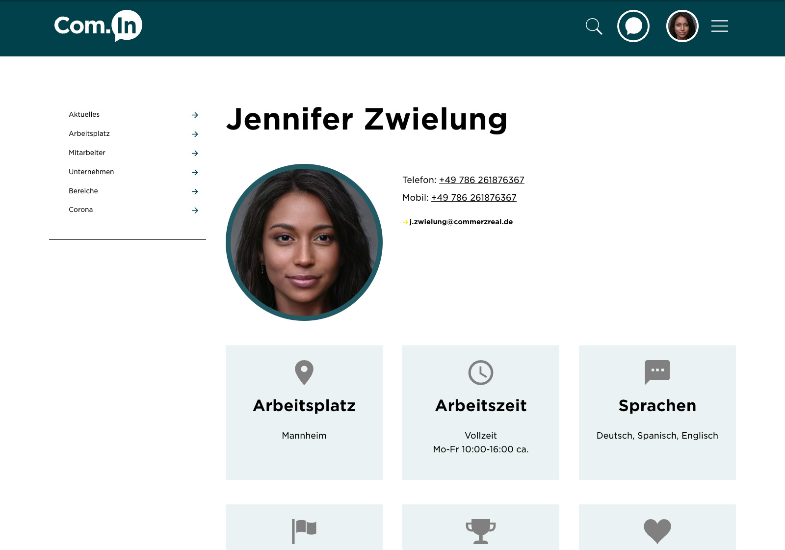
Task: Click the speech bubble icon above Sprachen
Action: (x=657, y=372)
